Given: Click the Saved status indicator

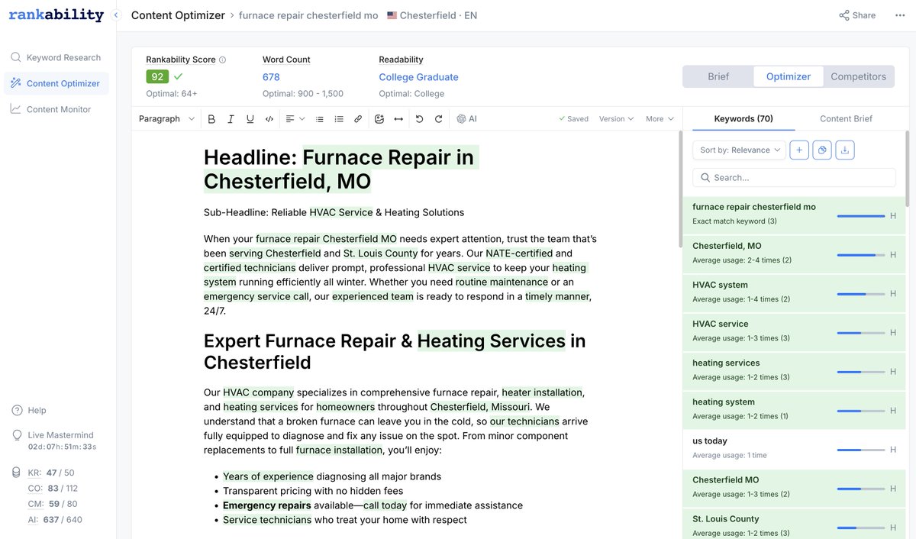Looking at the screenshot, I should pos(573,119).
